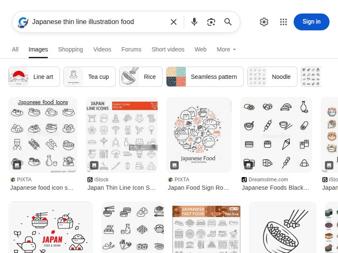The height and width of the screenshot is (253, 338).
Task: Clear the search query with the X icon
Action: pos(173,22)
